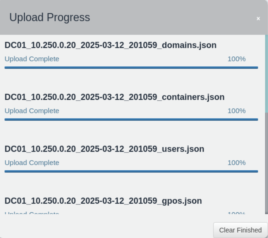Click the gray lower section of the scrollbar
The height and width of the screenshot is (238, 268).
coord(266,163)
